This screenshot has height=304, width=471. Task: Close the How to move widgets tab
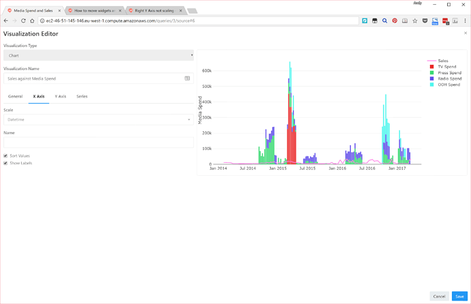(x=120, y=10)
